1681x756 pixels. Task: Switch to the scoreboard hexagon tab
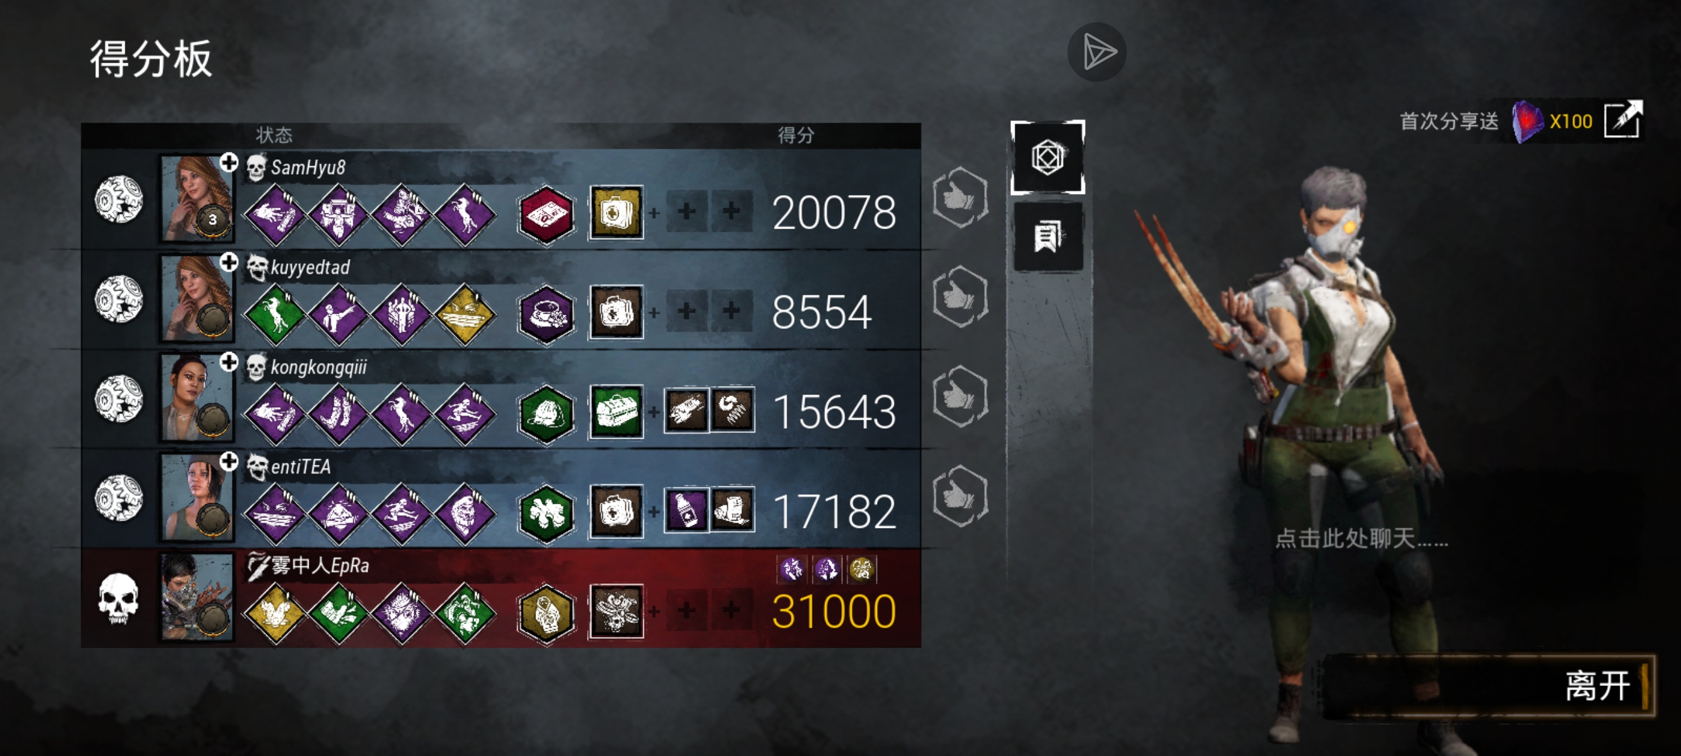pyautogui.click(x=1048, y=157)
